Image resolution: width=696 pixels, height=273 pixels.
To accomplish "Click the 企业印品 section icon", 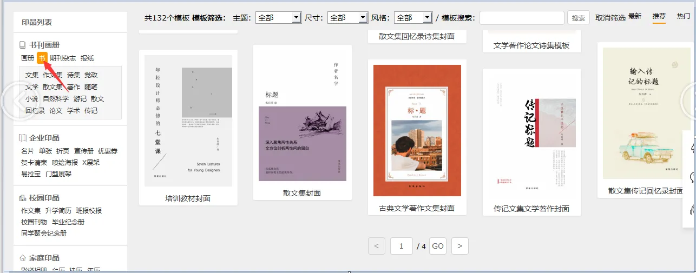I will click(23, 138).
